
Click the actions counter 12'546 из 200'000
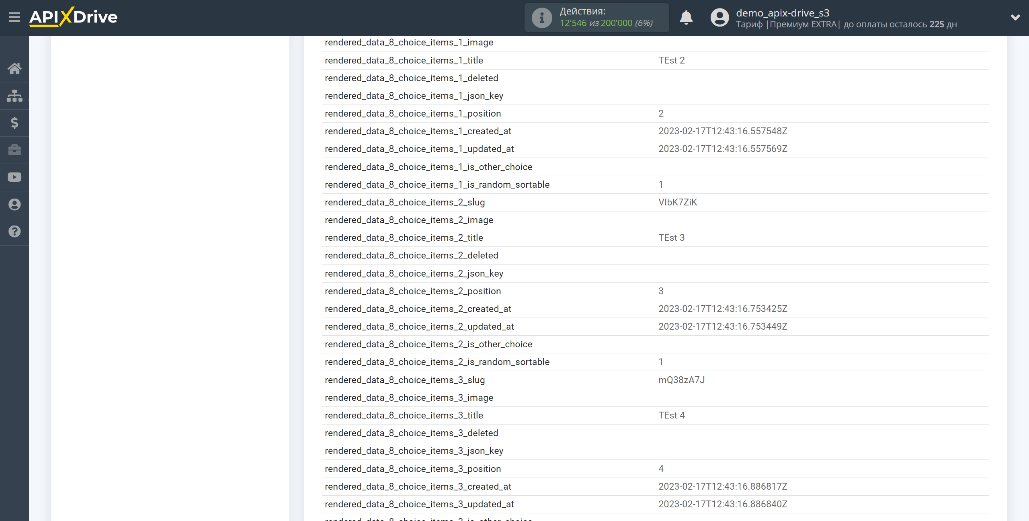pos(606,23)
